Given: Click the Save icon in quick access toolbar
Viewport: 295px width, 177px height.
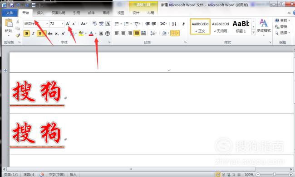Looking at the screenshot, I should pos(12,5).
